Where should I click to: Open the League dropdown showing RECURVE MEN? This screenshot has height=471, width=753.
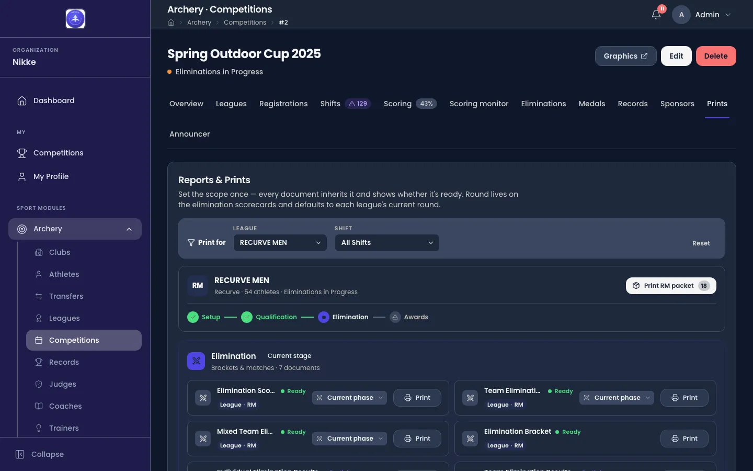pos(280,243)
